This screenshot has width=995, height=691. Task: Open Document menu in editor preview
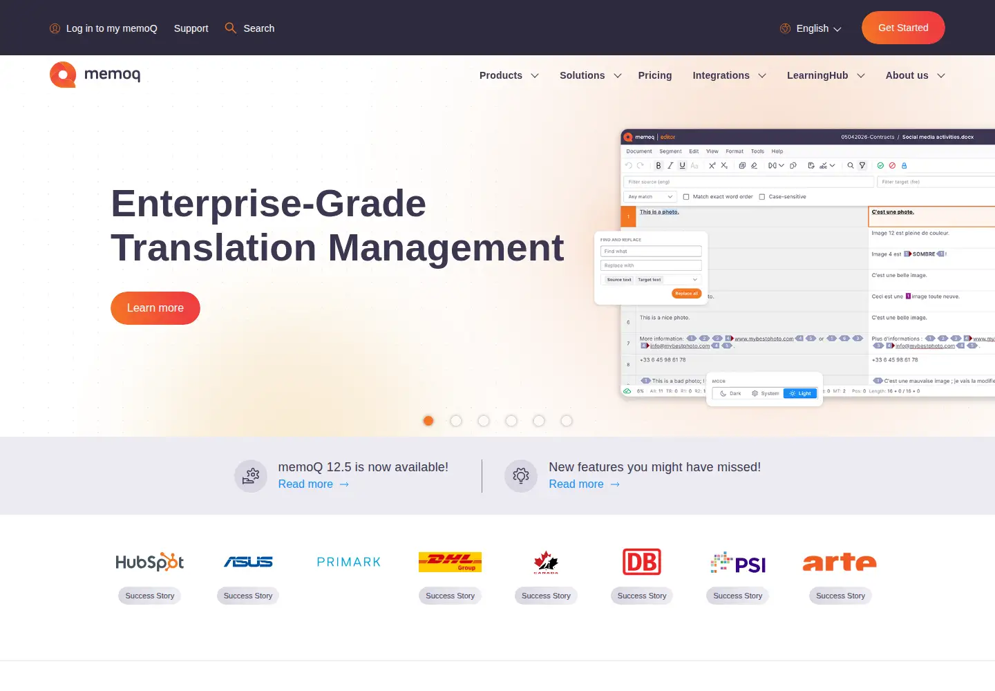639,151
